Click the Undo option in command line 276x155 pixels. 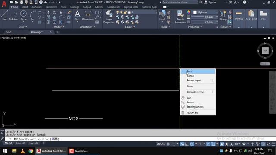click(x=54, y=139)
